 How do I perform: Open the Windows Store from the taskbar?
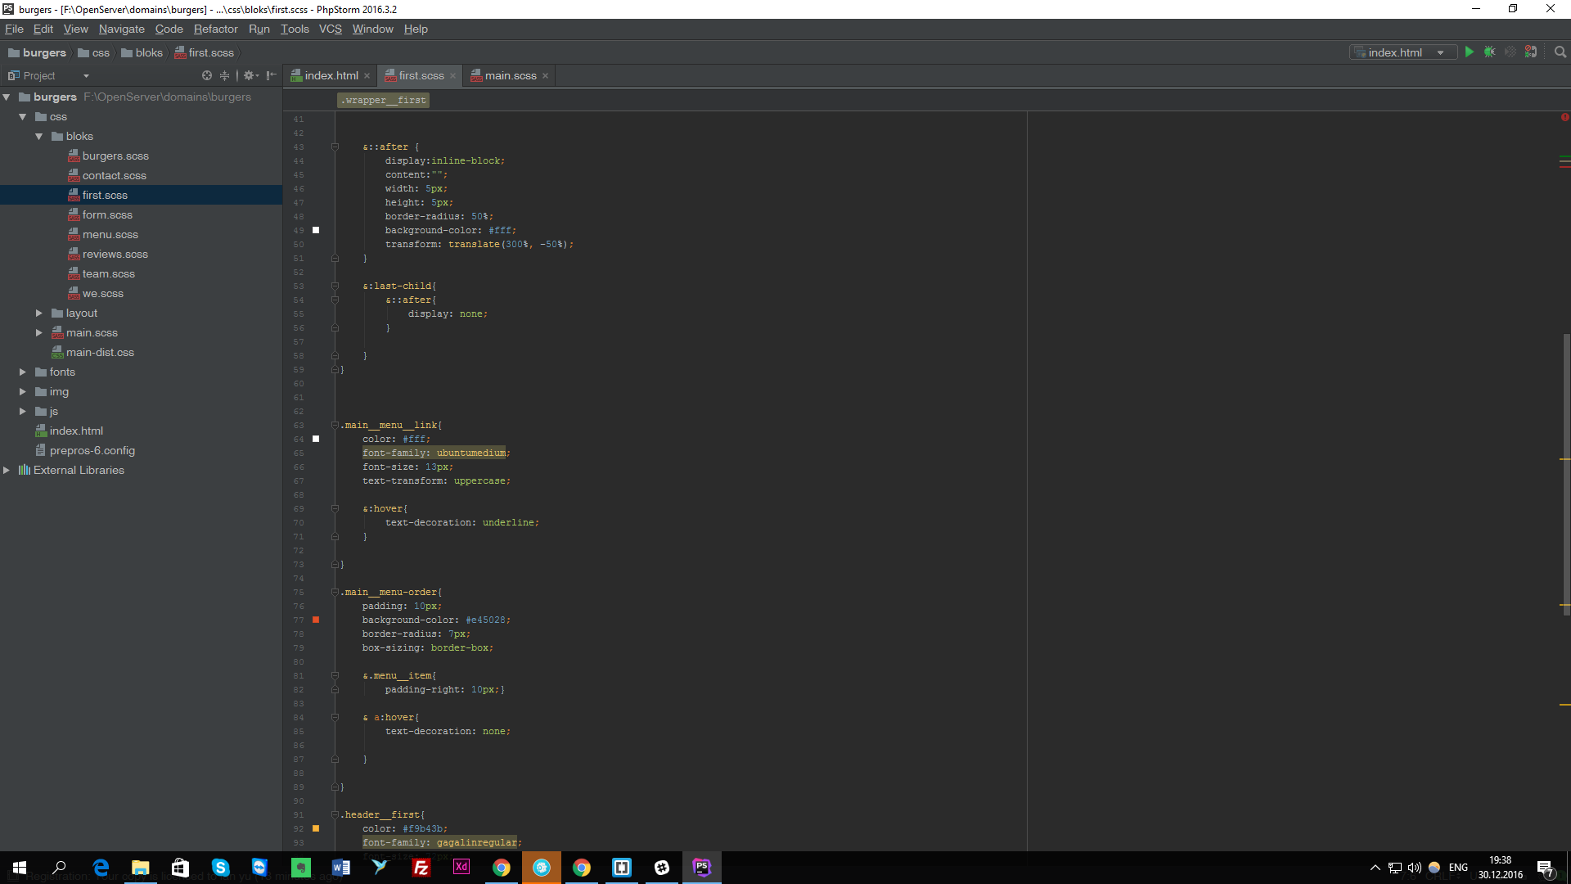(180, 867)
